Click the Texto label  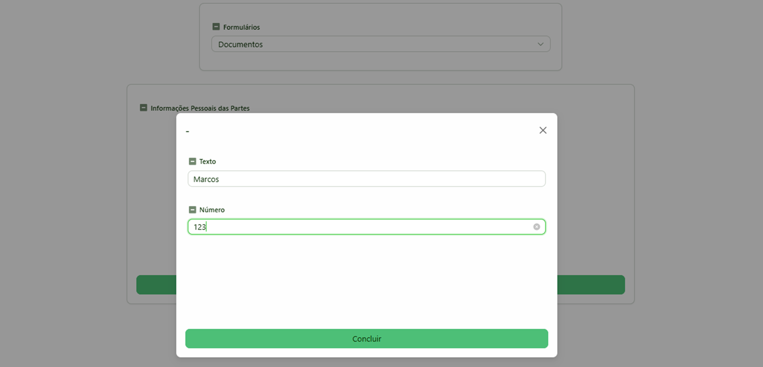coord(208,162)
